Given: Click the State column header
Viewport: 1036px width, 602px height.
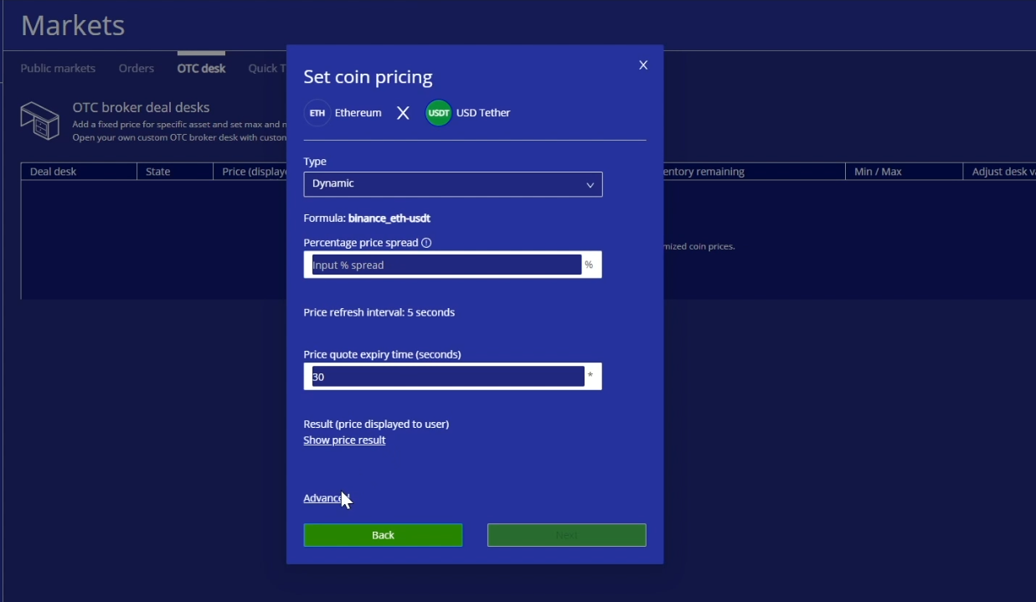Looking at the screenshot, I should point(158,172).
